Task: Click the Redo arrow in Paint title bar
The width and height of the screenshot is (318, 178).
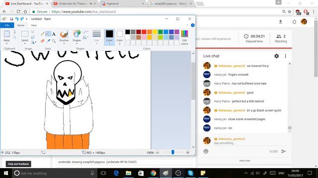Action: pos(22,19)
